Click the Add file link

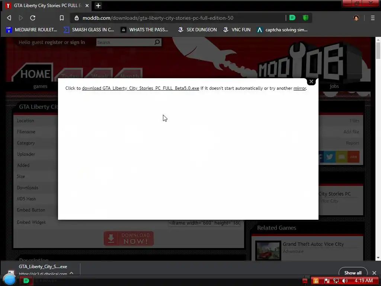(351, 132)
